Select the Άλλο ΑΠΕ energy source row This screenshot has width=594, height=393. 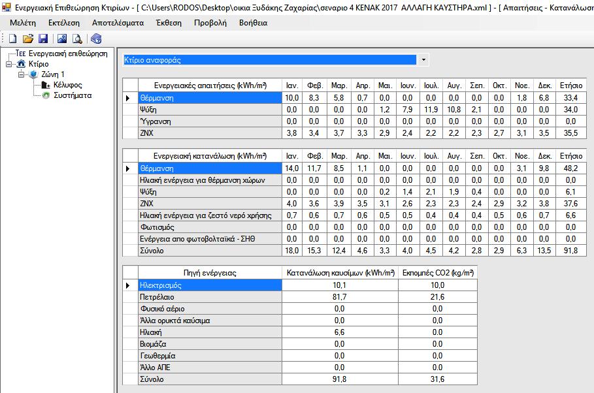[300, 368]
